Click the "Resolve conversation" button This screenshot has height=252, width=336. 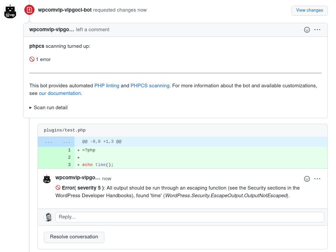(x=74, y=237)
